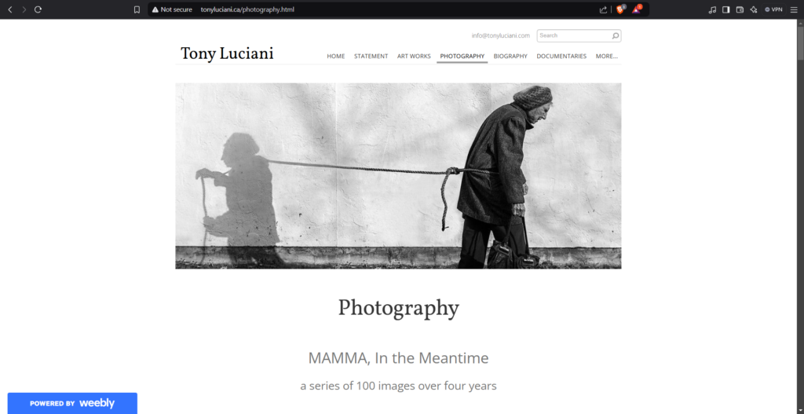Toggle the browser sidebar panel icon

tap(726, 9)
